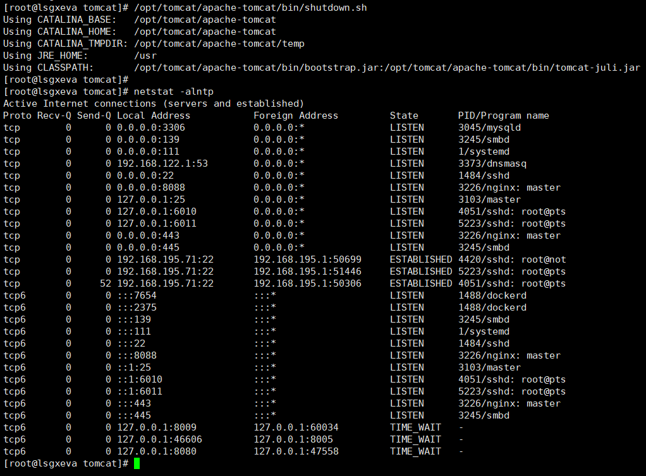Select local address 0.0.0.0:3306

[151, 128]
